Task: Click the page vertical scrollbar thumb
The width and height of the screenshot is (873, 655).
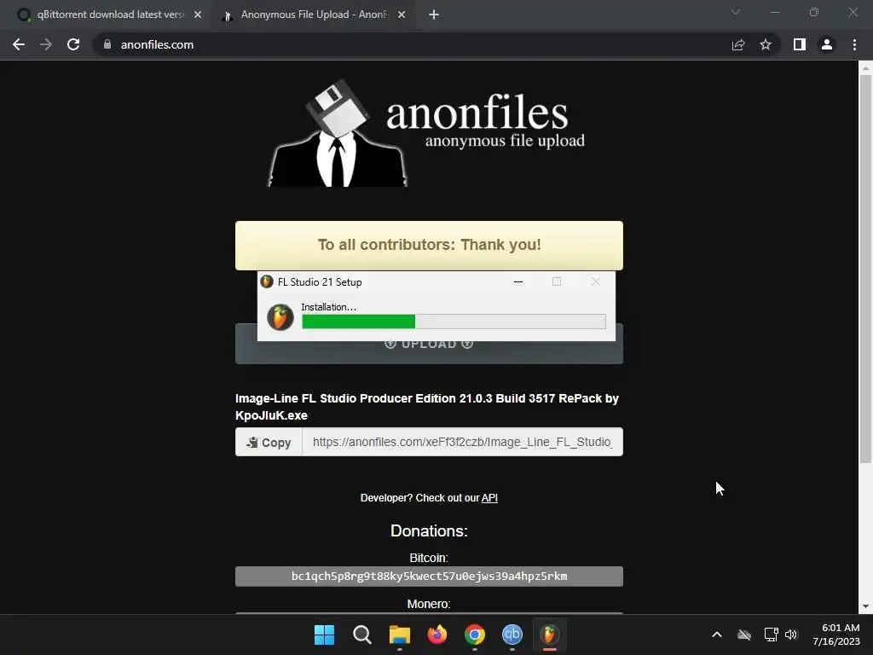Action: (865, 269)
